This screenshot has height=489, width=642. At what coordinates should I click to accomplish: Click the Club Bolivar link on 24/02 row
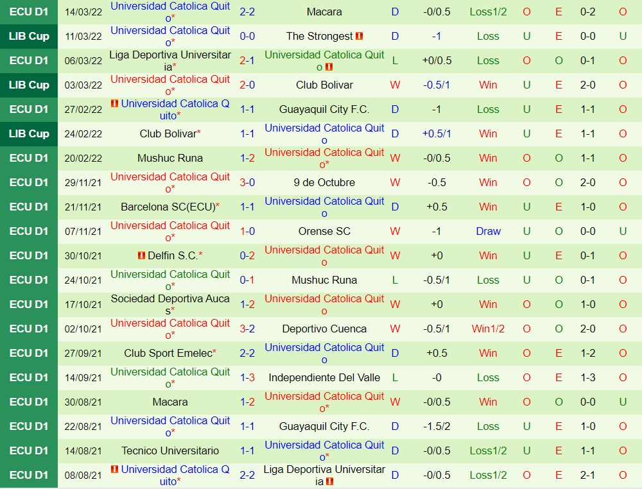click(170, 133)
